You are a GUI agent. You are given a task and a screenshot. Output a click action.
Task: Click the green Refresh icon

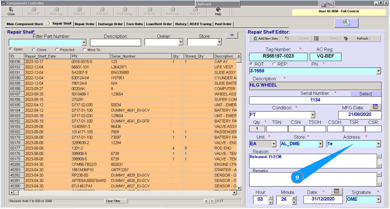(x=346, y=39)
